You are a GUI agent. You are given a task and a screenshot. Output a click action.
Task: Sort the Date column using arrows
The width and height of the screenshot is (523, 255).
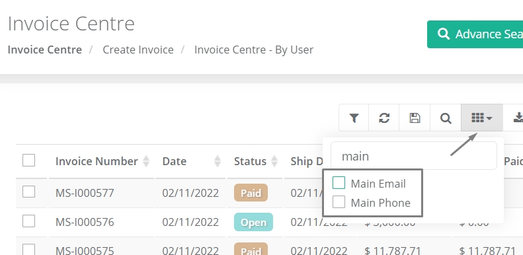click(218, 161)
